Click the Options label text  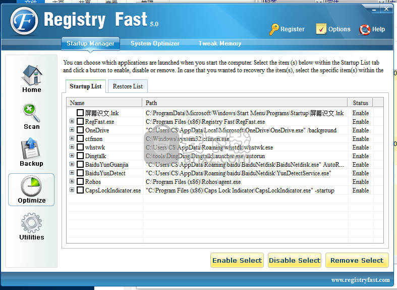339,29
